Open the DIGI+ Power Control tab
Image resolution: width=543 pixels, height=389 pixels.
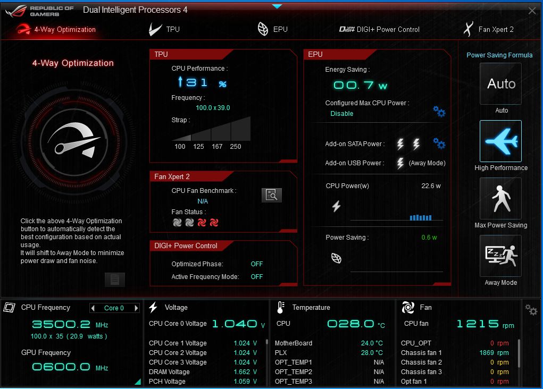(x=379, y=29)
